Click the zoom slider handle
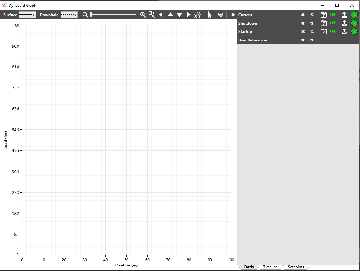 (91, 14)
